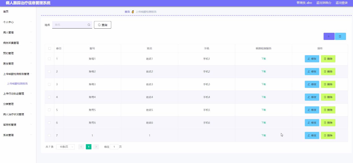Screen dimensions: 353x163
Task: Click 删除 for row 账号3
Action: [x=328, y=84]
